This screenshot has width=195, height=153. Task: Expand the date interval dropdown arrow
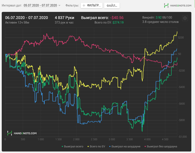coord(59,6)
